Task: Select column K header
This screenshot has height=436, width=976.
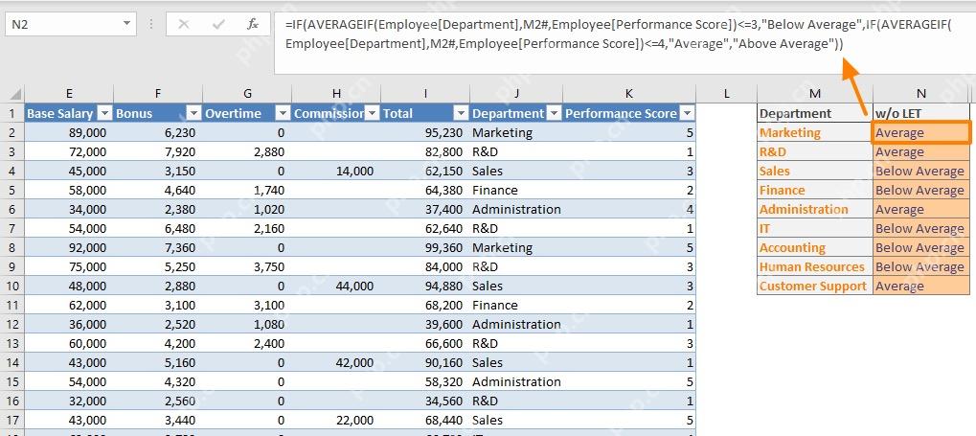Action: pos(628,94)
